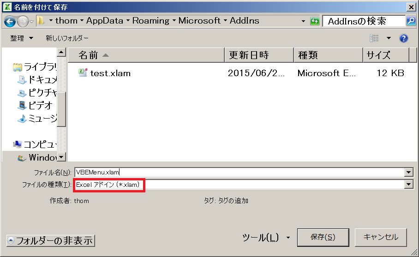Screen dimensions: 419x257
Task: Click navigation pane scrollbar up arrow
Action: [x=61, y=52]
